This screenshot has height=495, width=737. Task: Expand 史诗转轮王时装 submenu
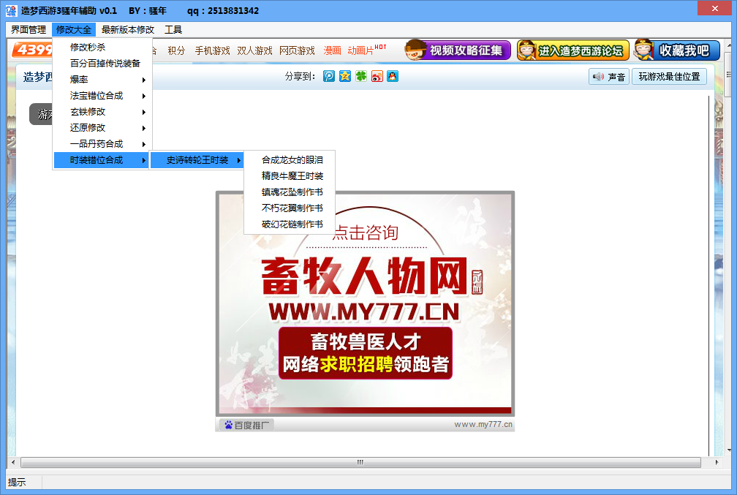197,160
